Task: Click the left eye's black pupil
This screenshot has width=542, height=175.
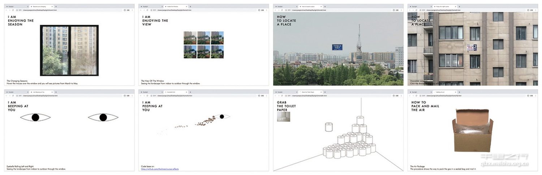Action: (x=35, y=118)
